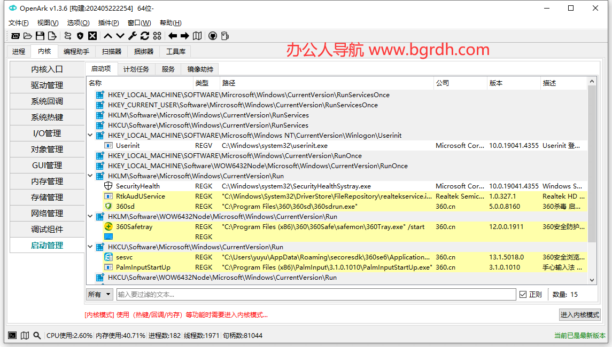Click the floppy disk save icon

pyautogui.click(x=40, y=36)
